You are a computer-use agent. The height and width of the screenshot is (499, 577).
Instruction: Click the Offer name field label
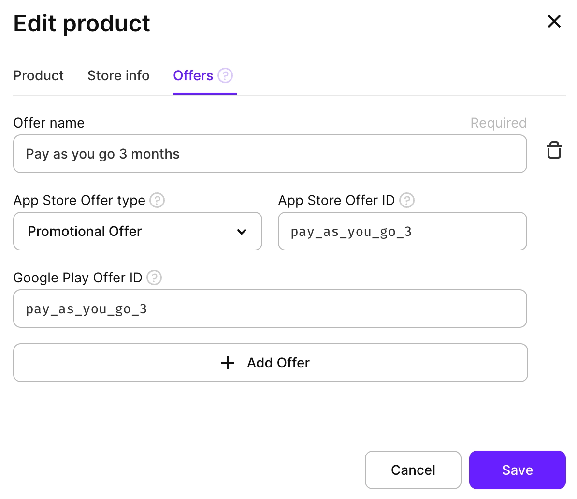coord(49,123)
